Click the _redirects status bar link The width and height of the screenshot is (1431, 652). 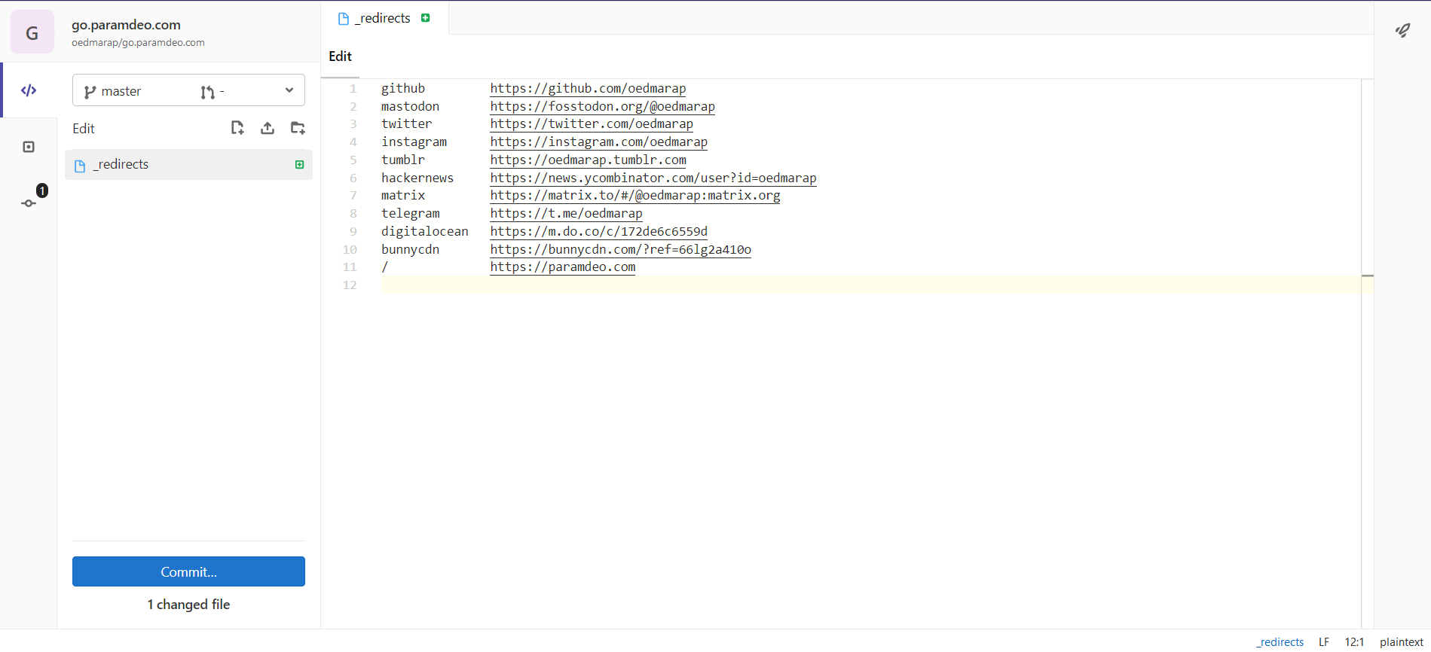[1280, 642]
